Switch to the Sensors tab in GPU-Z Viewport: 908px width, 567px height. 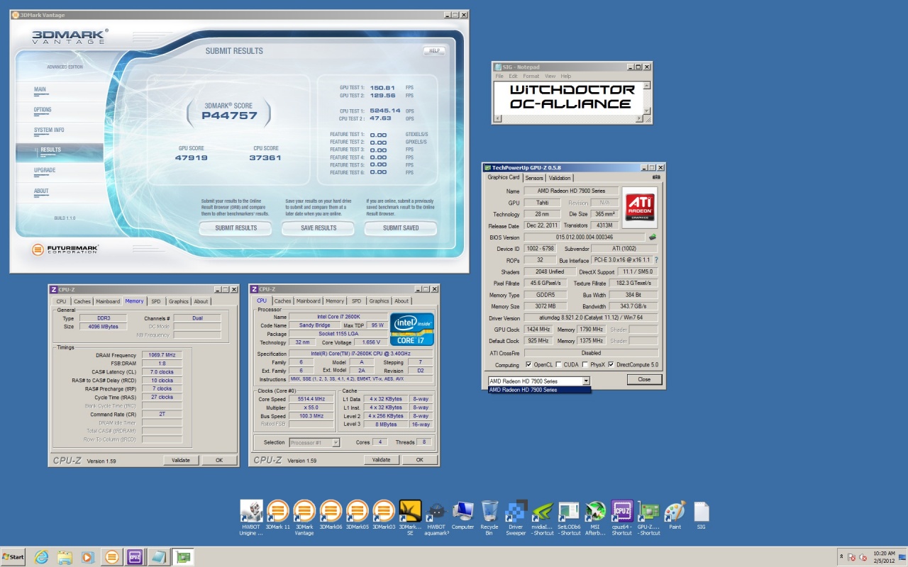[534, 178]
